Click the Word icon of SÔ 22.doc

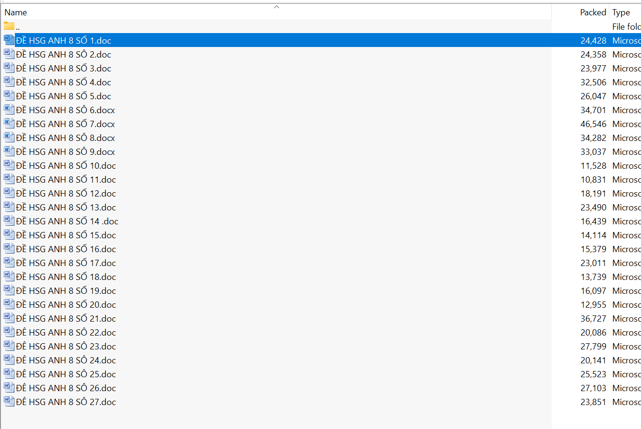9,332
